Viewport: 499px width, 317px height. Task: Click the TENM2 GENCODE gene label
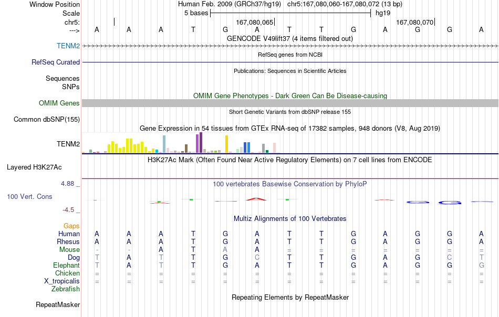pos(68,46)
